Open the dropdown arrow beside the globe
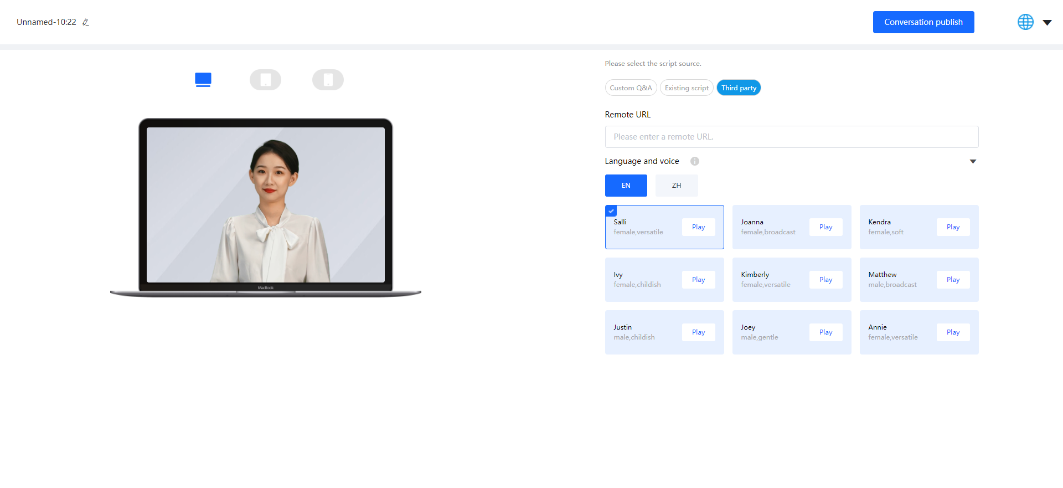Screen dimensions: 1063x488 point(1047,23)
